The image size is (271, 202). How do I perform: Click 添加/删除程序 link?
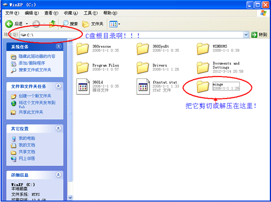point(32,63)
